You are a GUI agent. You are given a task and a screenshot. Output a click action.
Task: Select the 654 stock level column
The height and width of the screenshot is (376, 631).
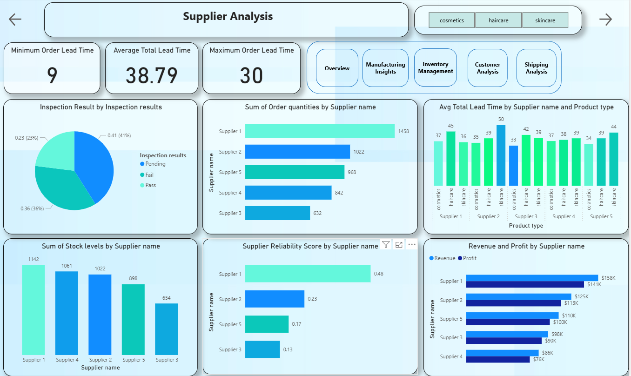click(167, 329)
